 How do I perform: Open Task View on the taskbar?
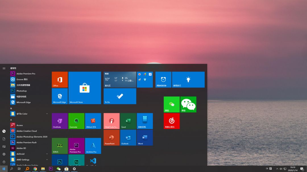pyautogui.click(x=19, y=169)
